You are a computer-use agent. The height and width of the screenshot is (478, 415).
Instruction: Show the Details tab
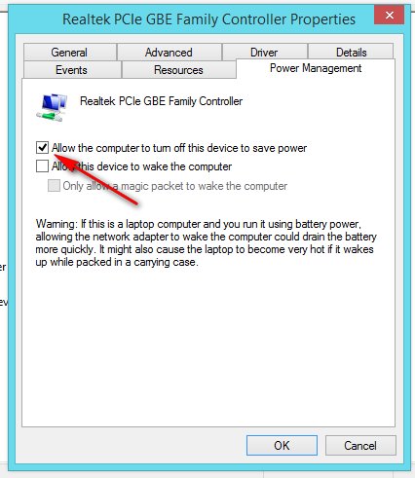coord(351,53)
